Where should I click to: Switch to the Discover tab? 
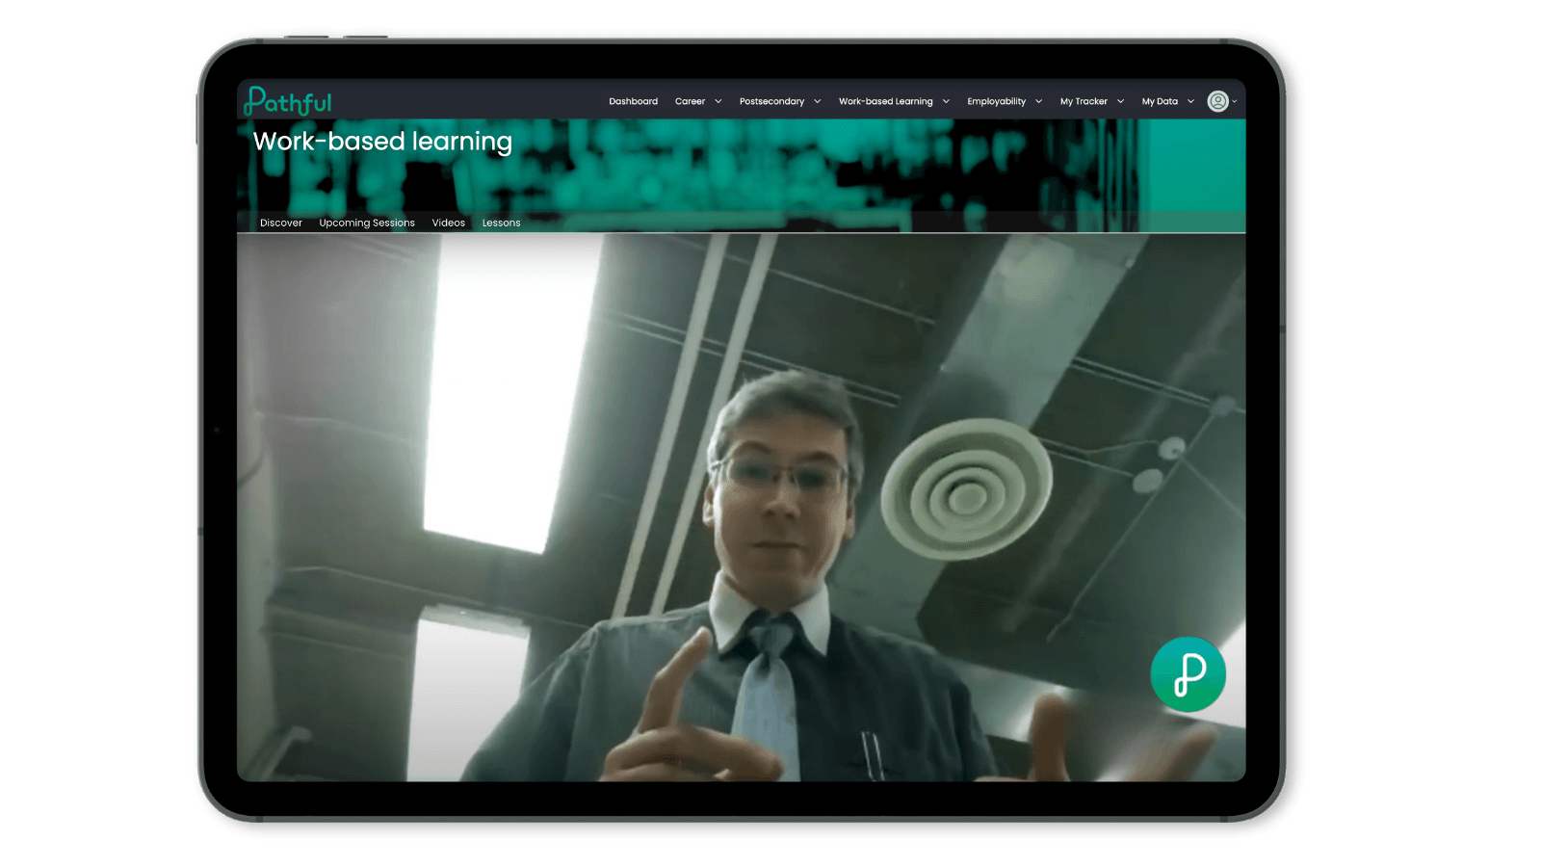click(x=280, y=223)
